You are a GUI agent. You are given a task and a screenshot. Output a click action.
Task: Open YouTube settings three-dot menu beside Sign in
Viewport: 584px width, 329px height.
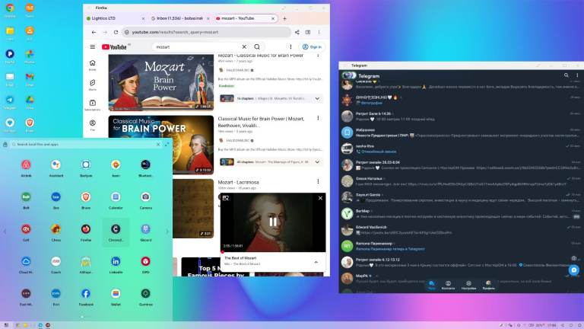(290, 47)
